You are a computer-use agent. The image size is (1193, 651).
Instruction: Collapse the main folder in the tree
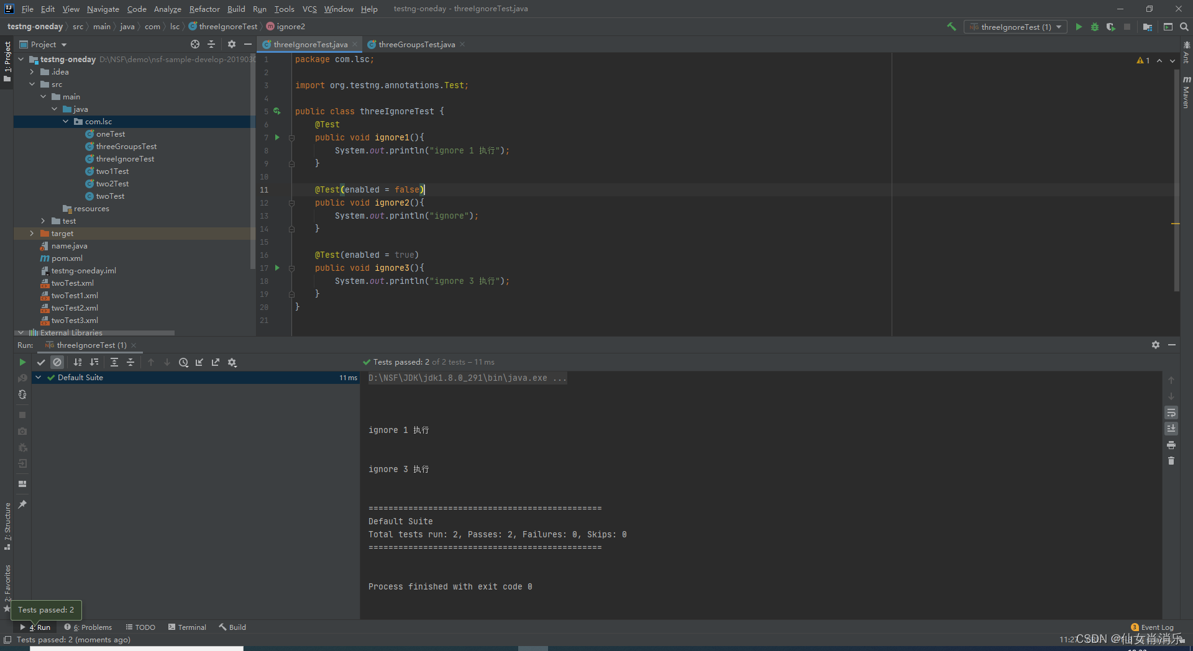pos(43,96)
